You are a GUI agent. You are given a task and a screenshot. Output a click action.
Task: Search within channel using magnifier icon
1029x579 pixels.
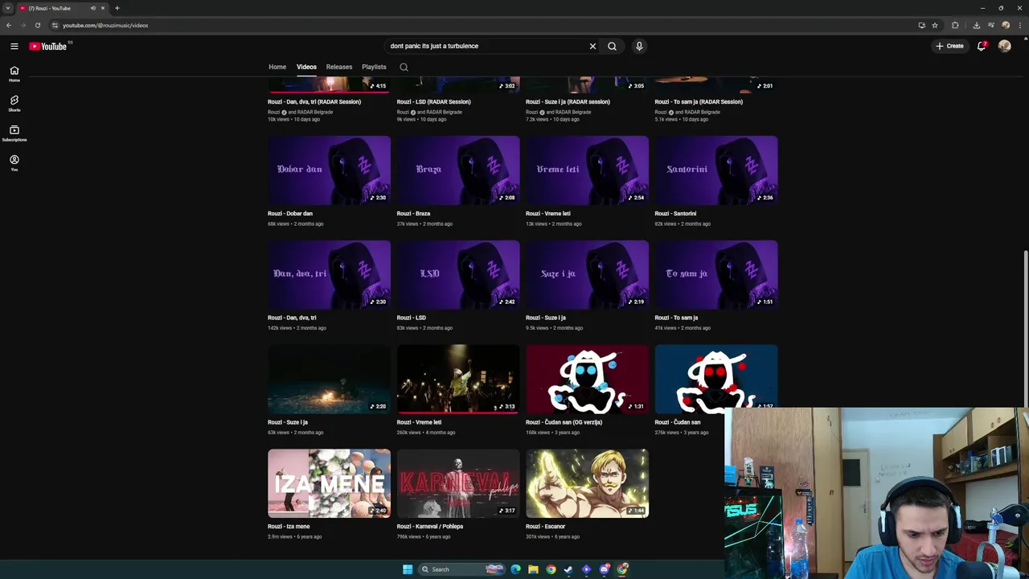pos(404,67)
